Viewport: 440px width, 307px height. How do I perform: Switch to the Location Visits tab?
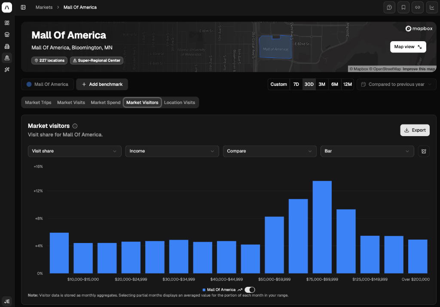[180, 102]
